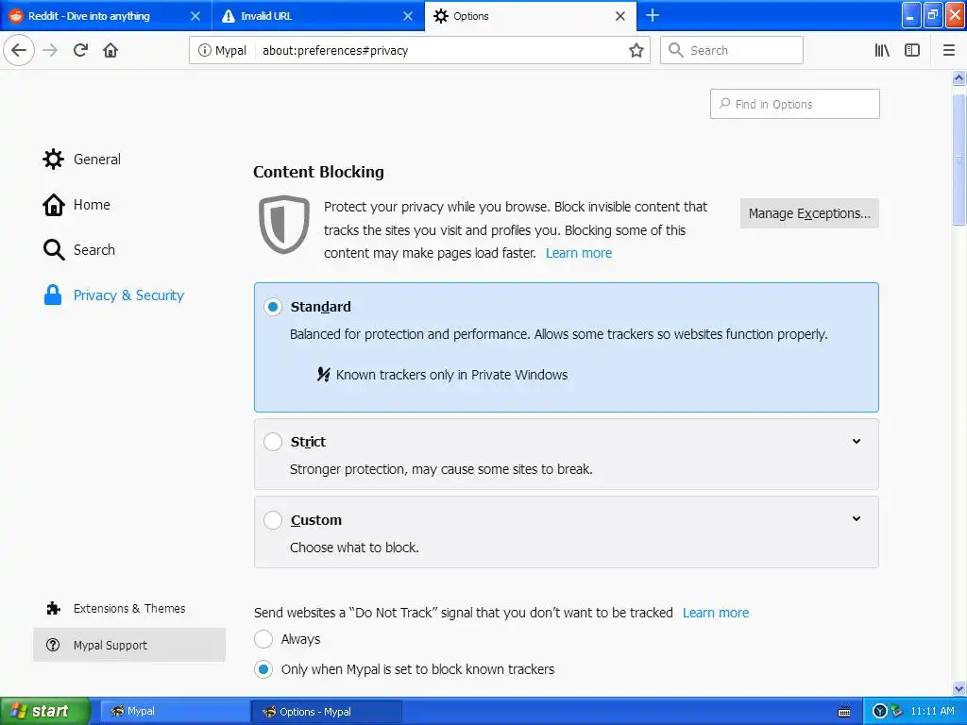This screenshot has height=725, width=967.
Task: Click the first system tray icon
Action: coord(881,711)
